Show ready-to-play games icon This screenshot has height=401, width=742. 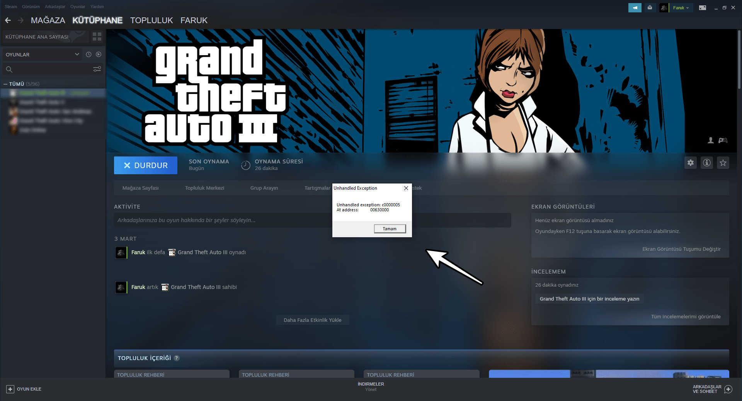point(99,54)
